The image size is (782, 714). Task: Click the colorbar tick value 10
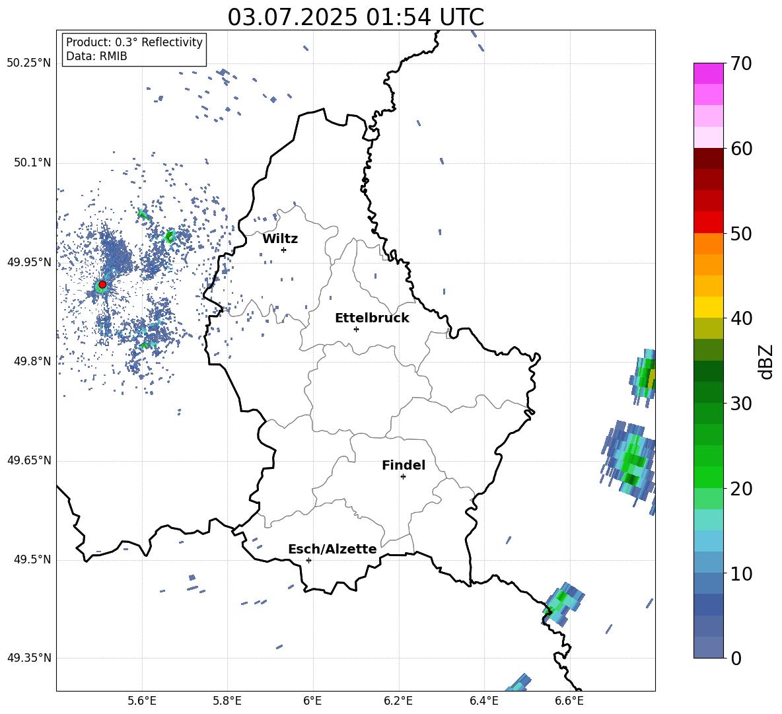pyautogui.click(x=741, y=574)
